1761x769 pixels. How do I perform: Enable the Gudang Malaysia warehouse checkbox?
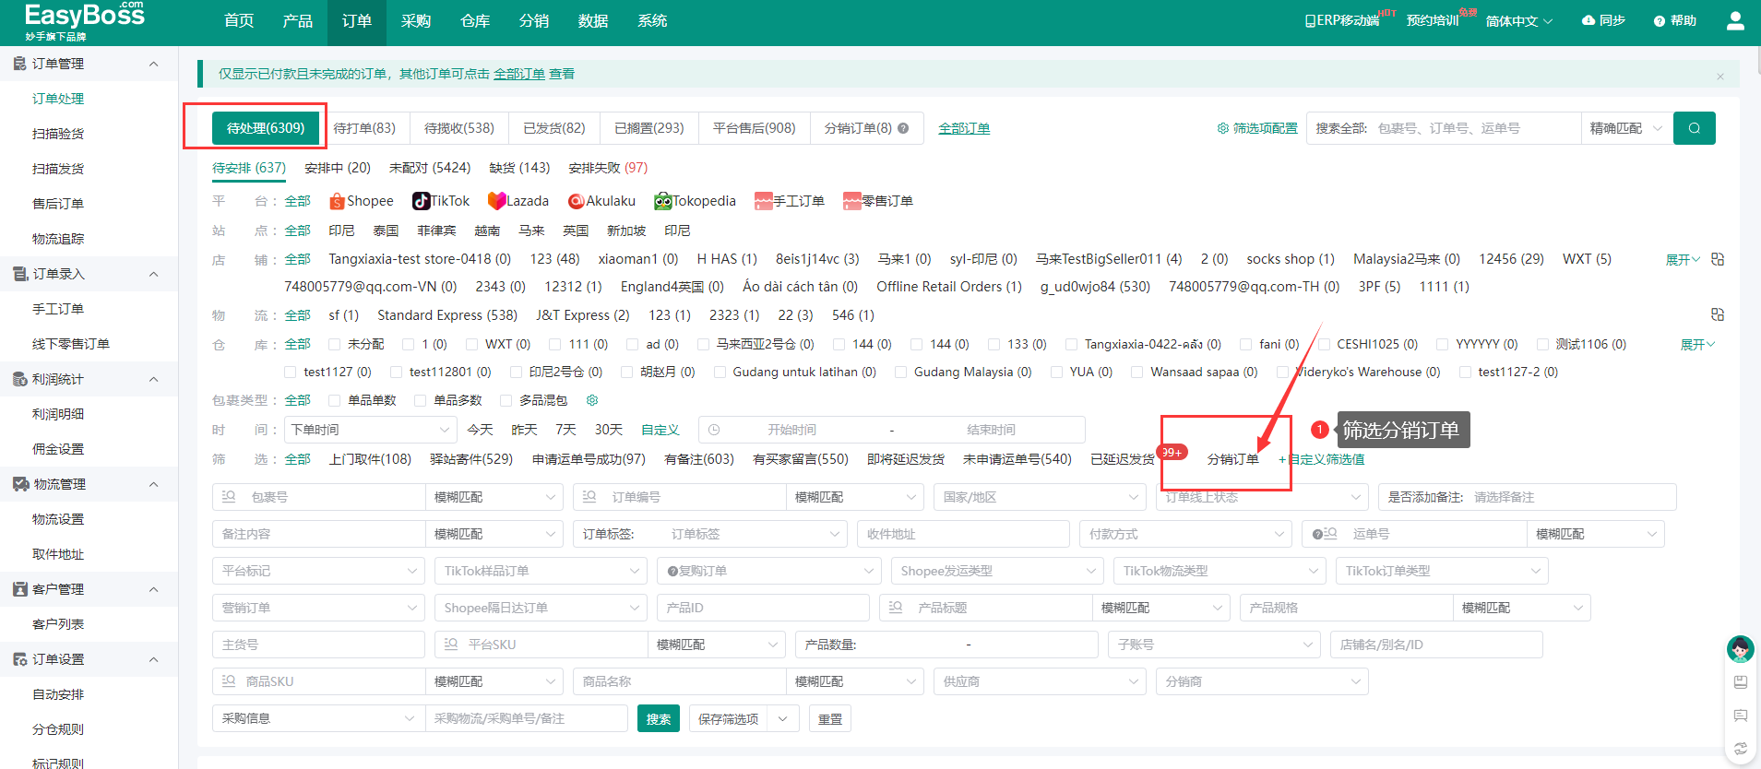pyautogui.click(x=901, y=373)
